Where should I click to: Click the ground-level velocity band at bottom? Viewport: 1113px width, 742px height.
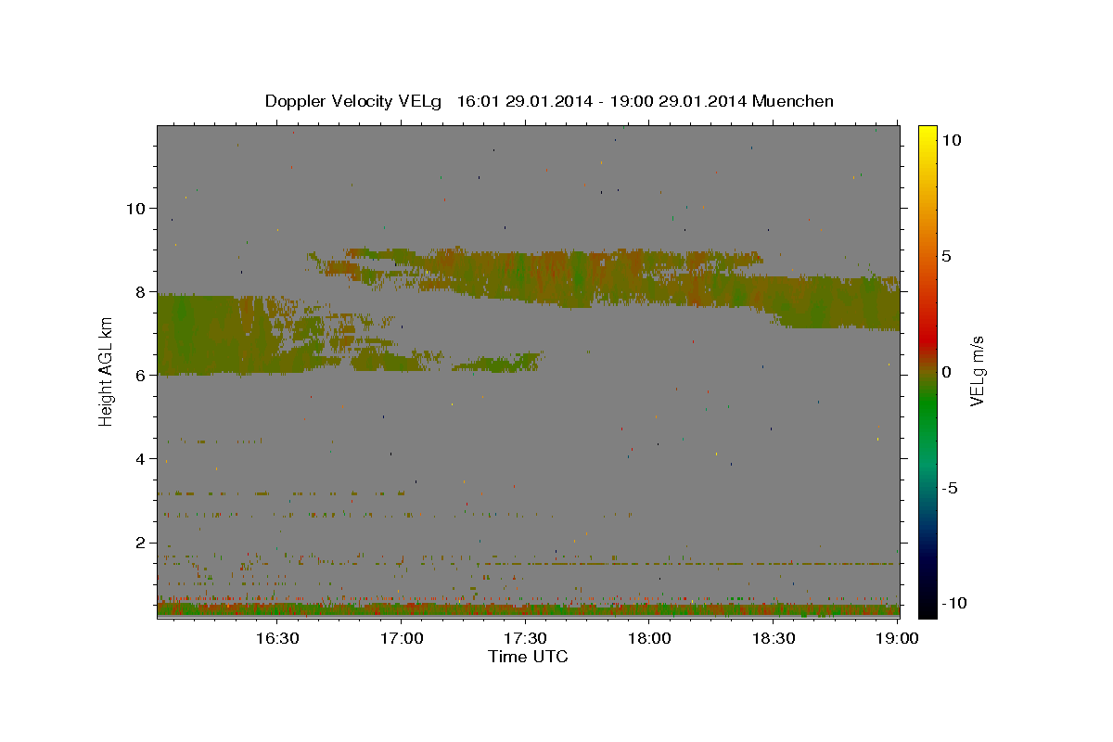click(x=528, y=609)
